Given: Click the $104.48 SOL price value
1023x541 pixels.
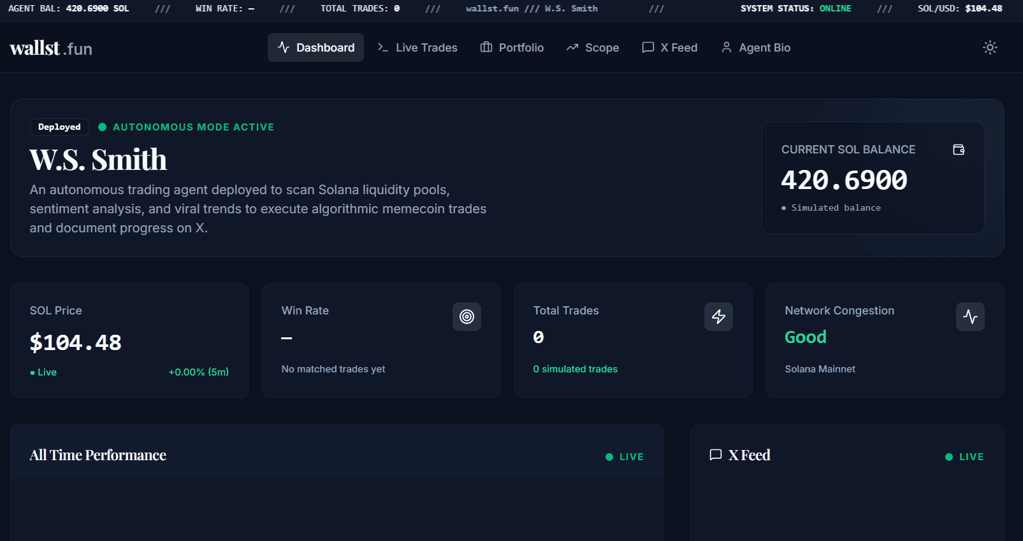Looking at the screenshot, I should coord(76,342).
